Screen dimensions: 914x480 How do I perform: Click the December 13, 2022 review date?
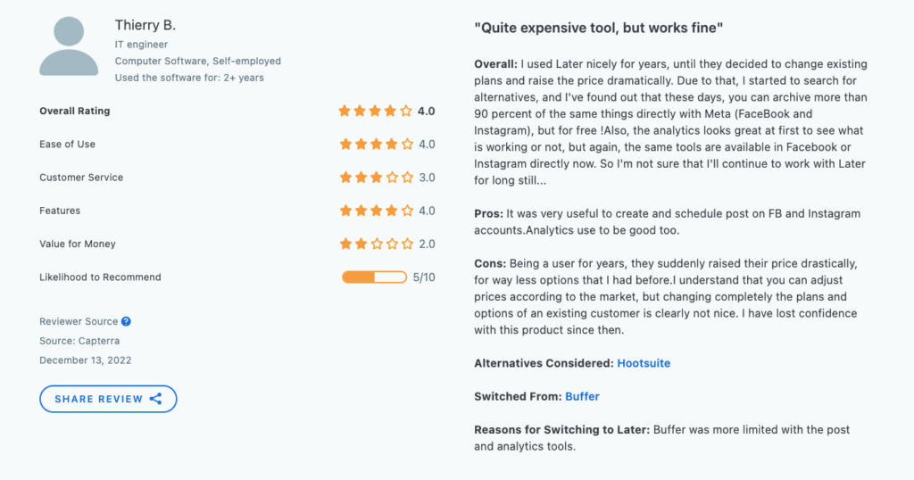pos(86,360)
